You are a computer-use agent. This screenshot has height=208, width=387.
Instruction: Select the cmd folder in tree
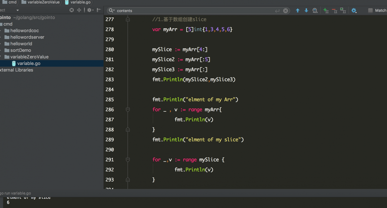pyautogui.click(x=8, y=24)
